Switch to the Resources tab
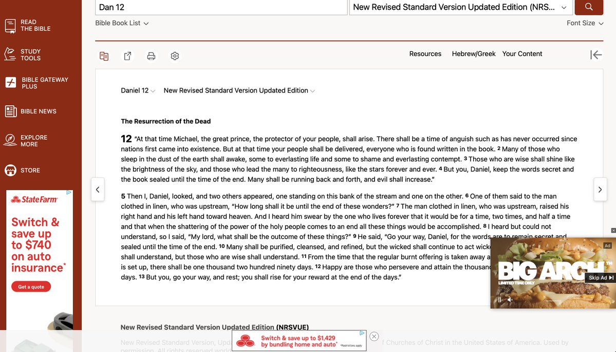The width and height of the screenshot is (616, 352). click(425, 54)
